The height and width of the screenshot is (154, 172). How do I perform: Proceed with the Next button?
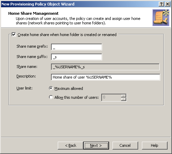96,145
